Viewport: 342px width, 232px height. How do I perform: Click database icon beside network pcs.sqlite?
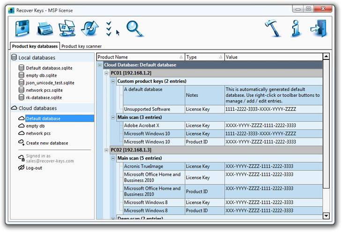coord(22,90)
